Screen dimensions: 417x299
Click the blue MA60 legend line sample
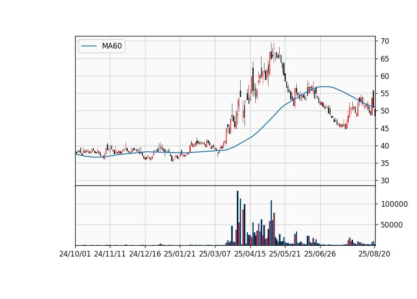click(x=89, y=46)
